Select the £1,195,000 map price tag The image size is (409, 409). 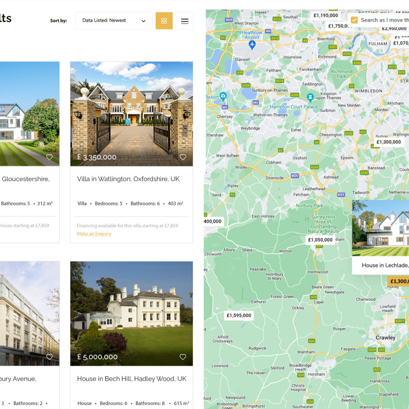(x=326, y=16)
